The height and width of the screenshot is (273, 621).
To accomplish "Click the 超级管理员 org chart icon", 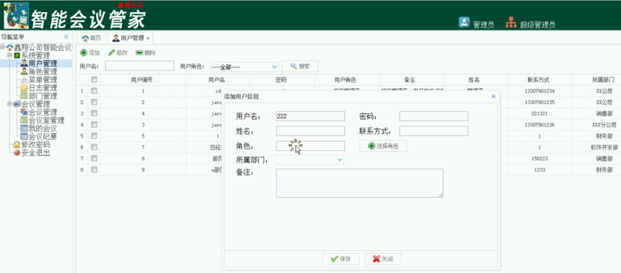I will [511, 23].
